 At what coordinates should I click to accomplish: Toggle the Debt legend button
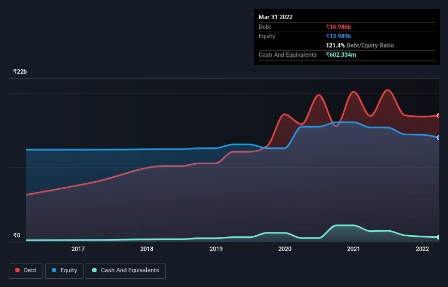coord(26,271)
